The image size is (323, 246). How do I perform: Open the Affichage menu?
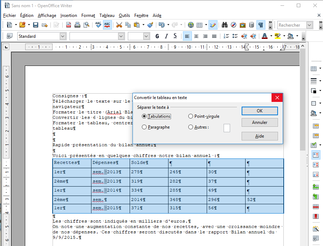(x=47, y=15)
